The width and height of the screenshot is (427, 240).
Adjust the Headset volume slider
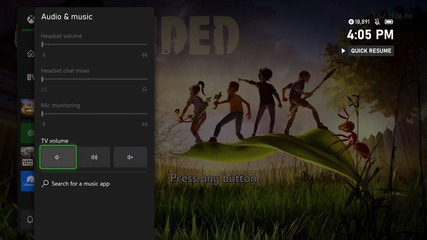pos(94,44)
